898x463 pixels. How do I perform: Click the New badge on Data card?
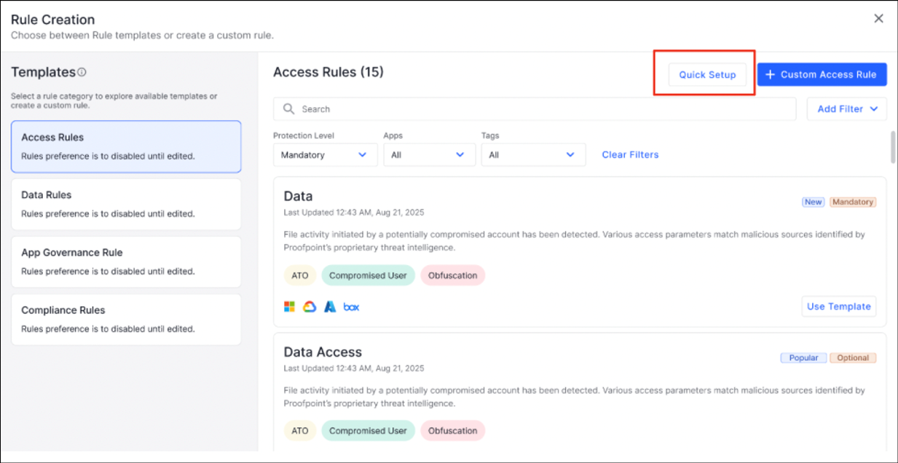click(x=813, y=202)
